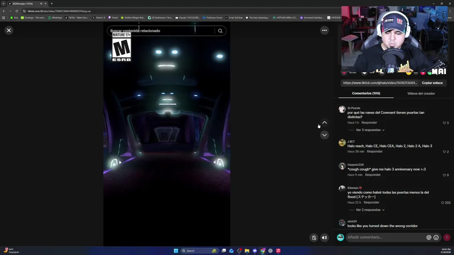
Task: Click Buscar contenido relacionado search field
Action: coord(161,31)
